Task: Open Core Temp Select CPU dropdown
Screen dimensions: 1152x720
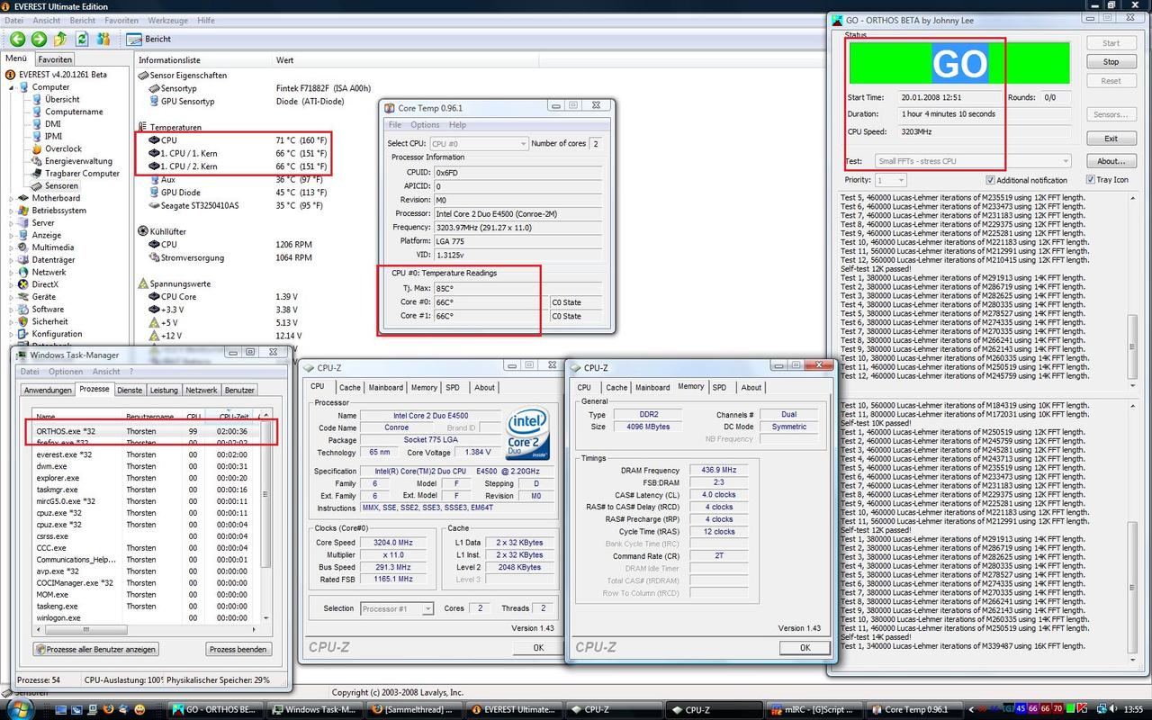Action: [x=478, y=143]
